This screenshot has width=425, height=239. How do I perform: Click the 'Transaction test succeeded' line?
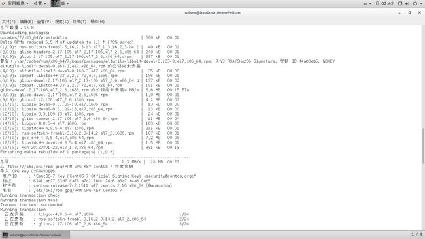31,205
